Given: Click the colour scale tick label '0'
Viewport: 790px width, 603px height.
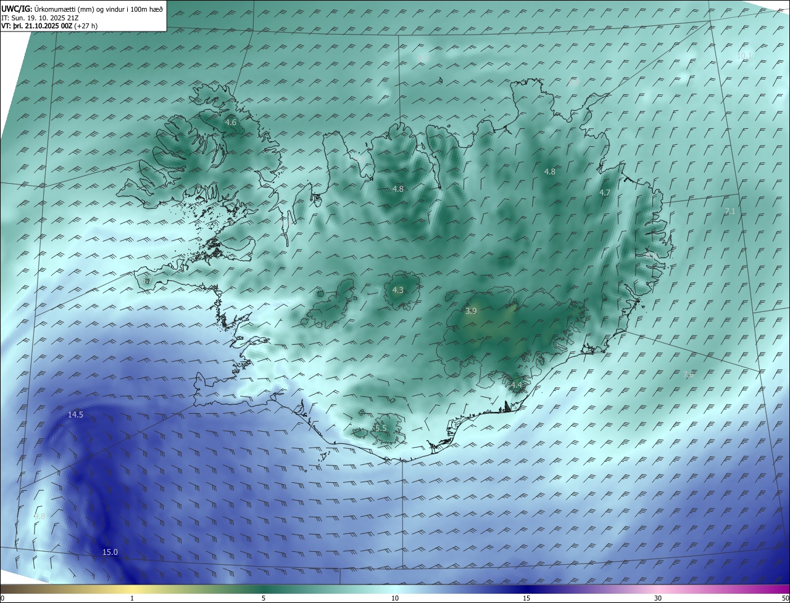Looking at the screenshot, I should point(2,598).
